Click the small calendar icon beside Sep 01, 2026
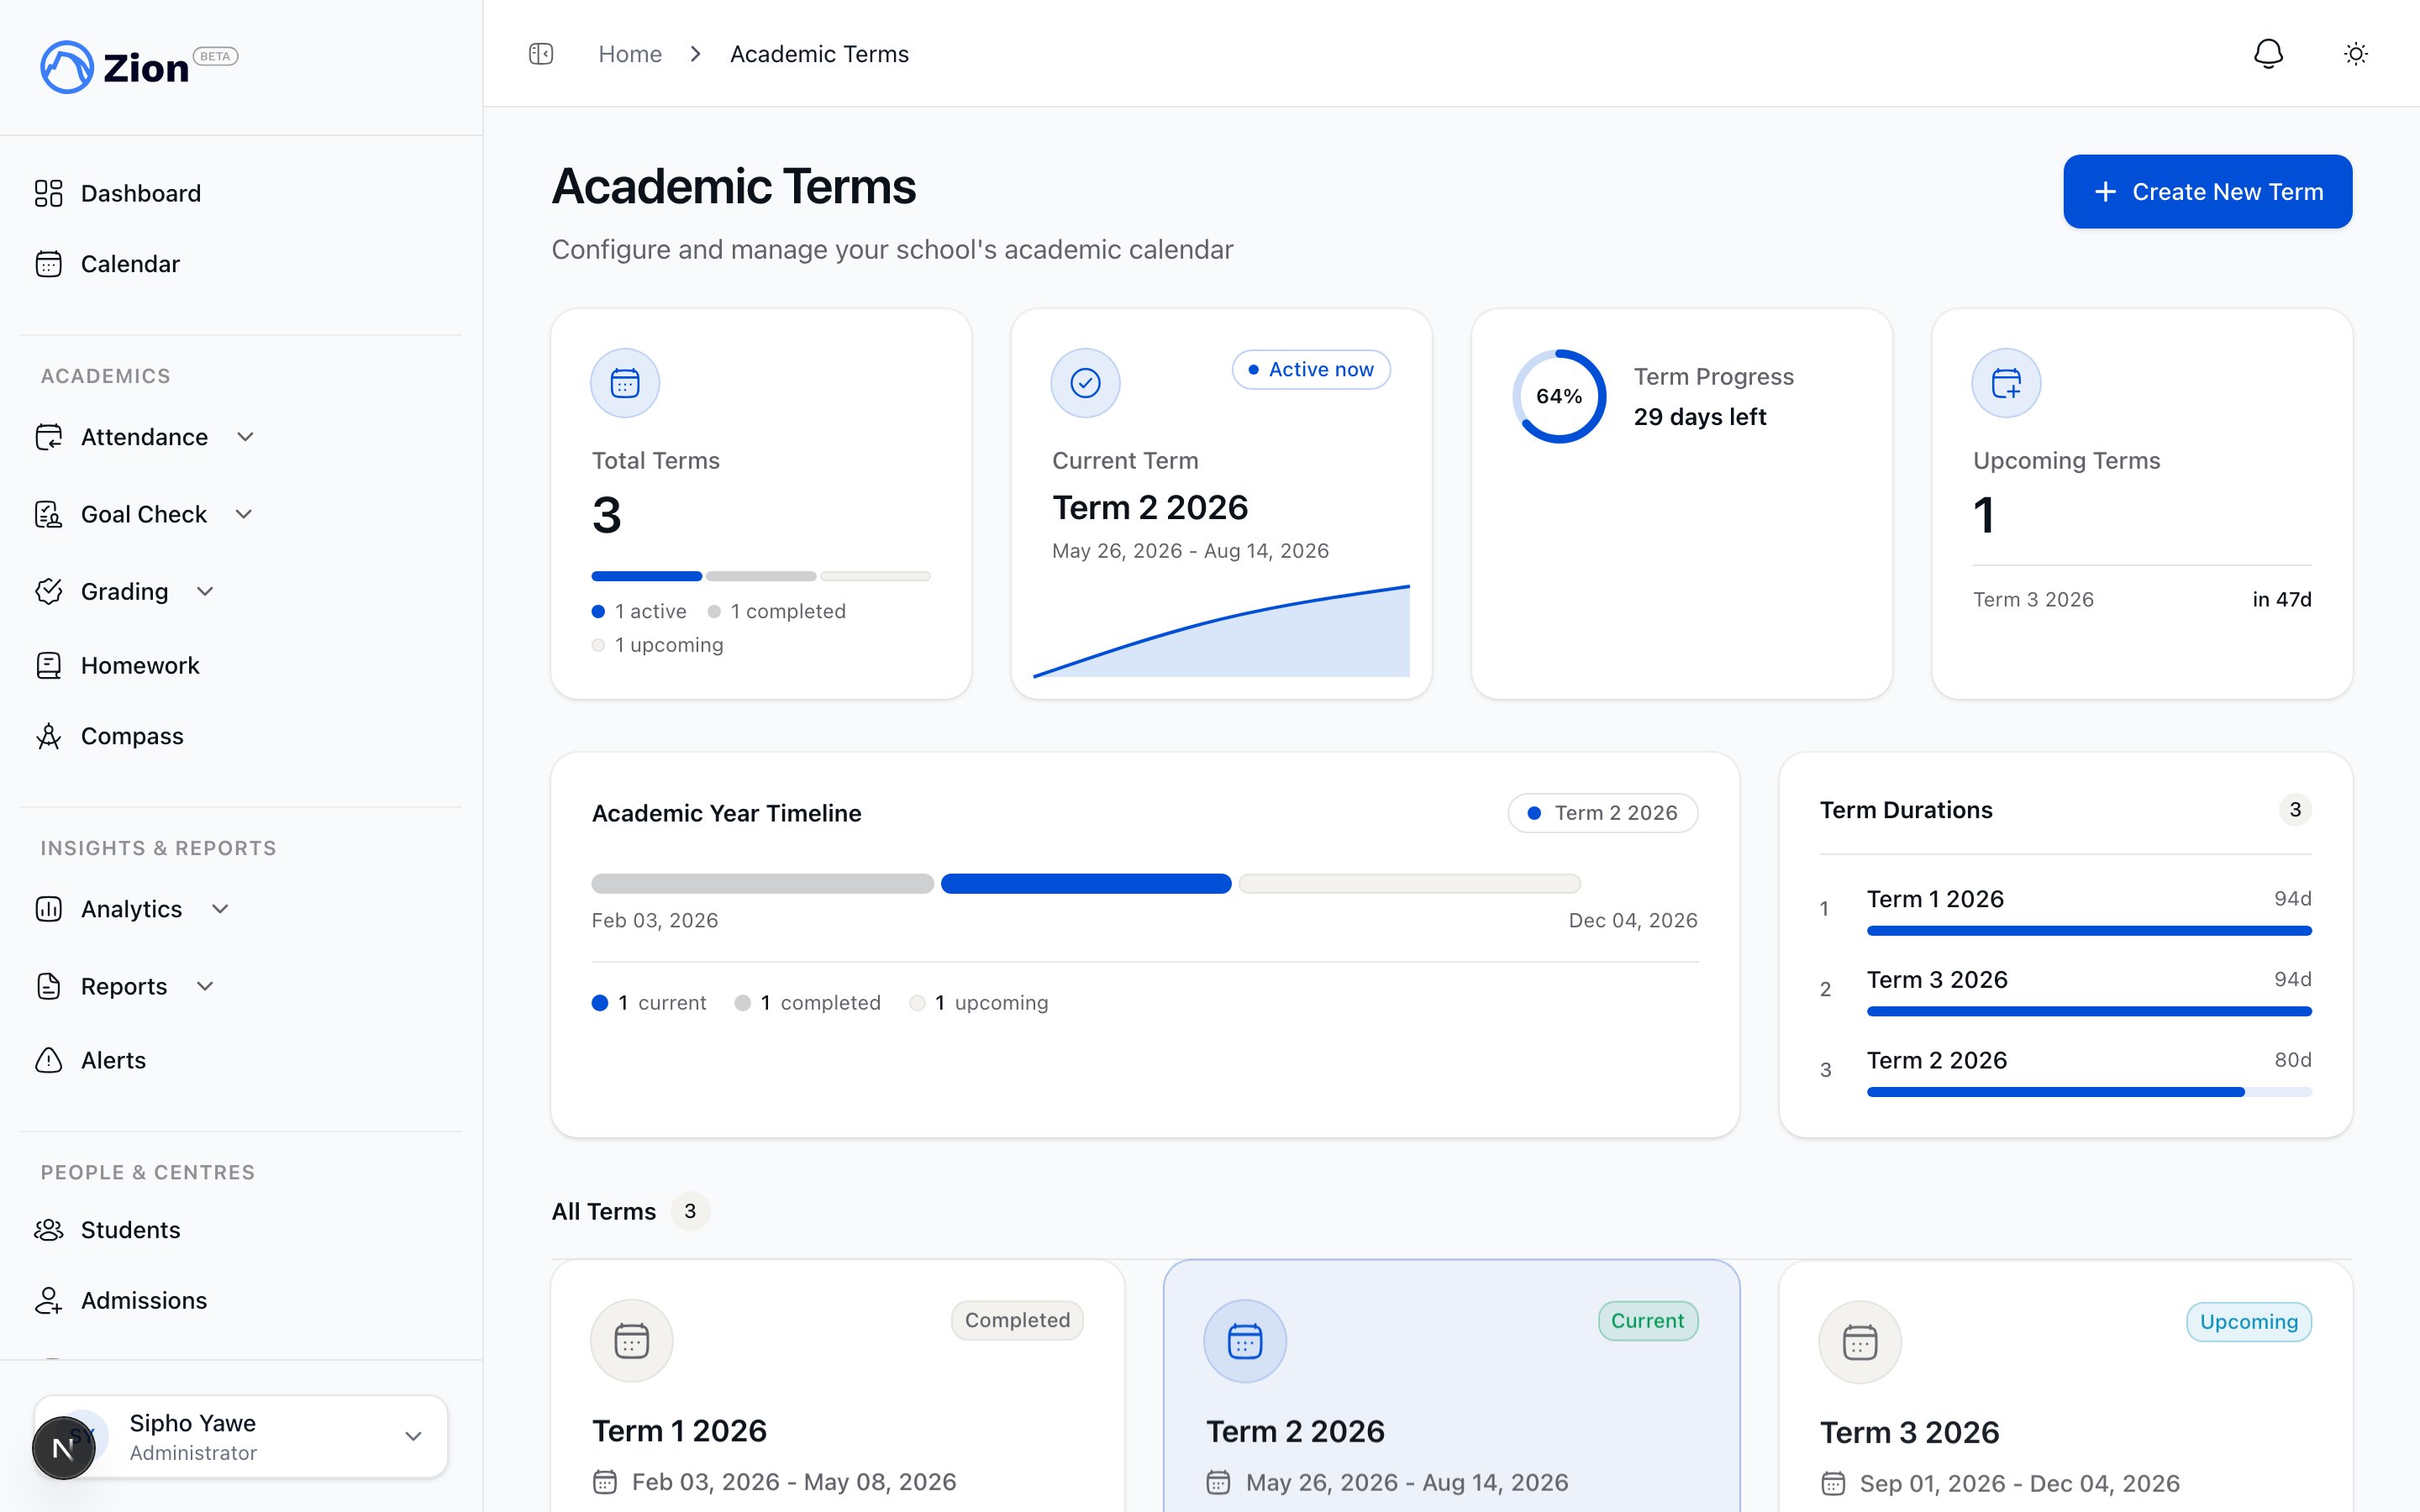The image size is (2420, 1512). coord(1833,1483)
